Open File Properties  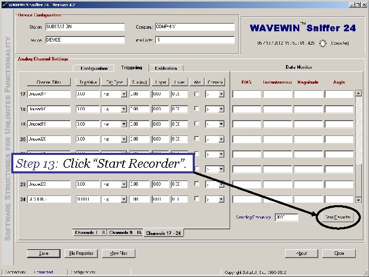point(81,253)
